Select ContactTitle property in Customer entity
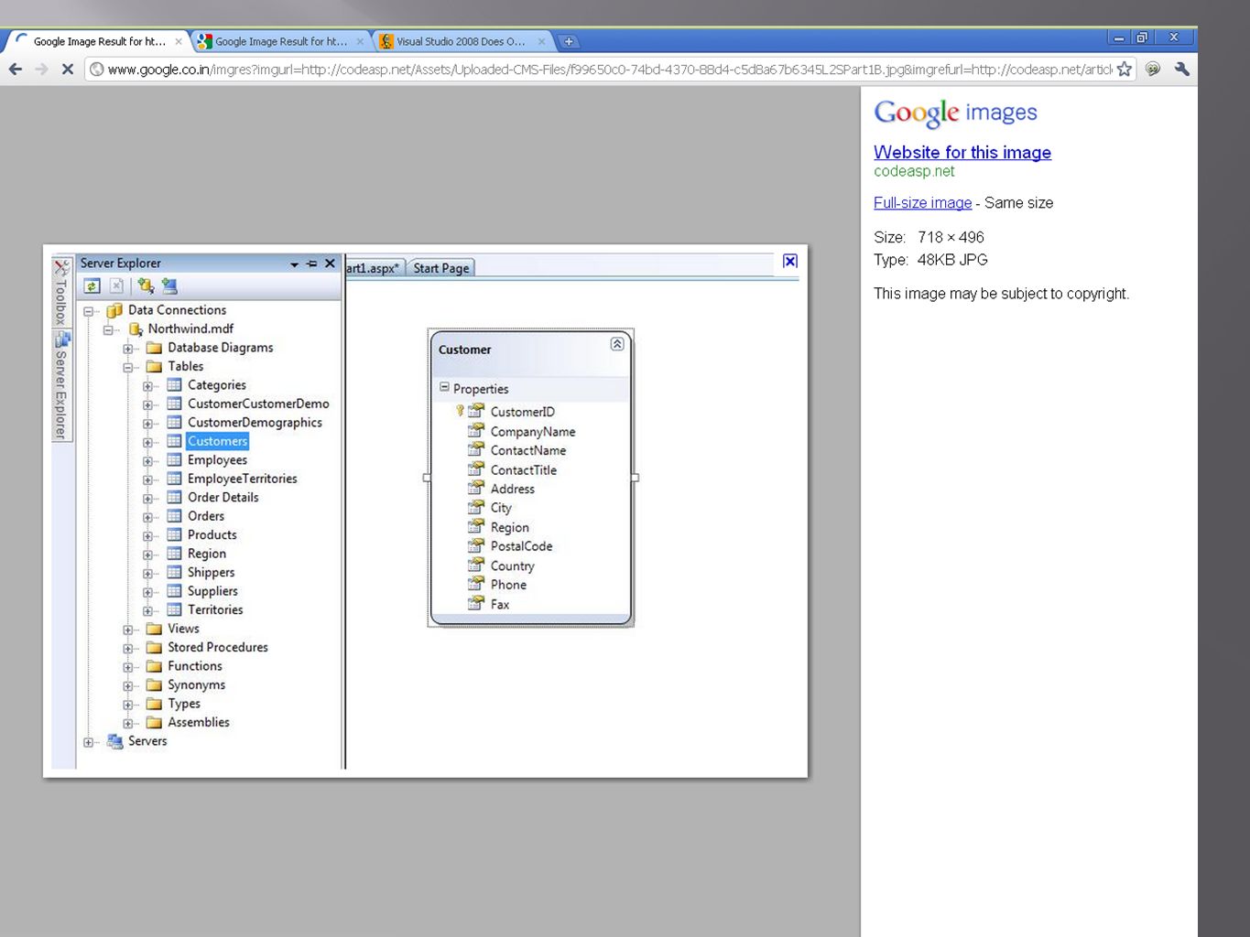Image resolution: width=1250 pixels, height=937 pixels. point(523,470)
